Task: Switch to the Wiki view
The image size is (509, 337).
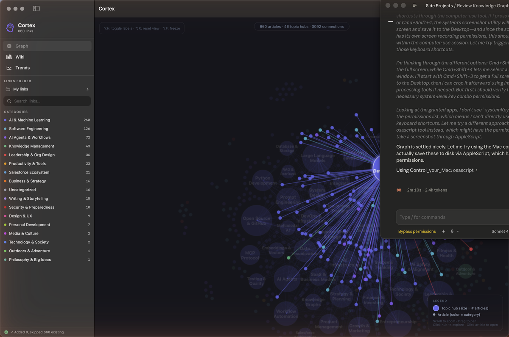Action: [x=47, y=57]
